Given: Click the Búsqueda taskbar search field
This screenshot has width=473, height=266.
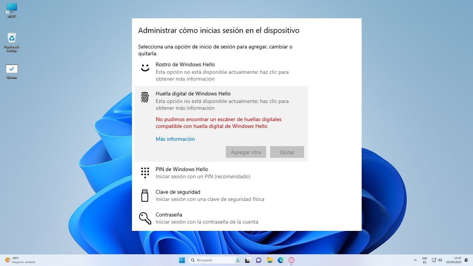Looking at the screenshot, I should 215,260.
